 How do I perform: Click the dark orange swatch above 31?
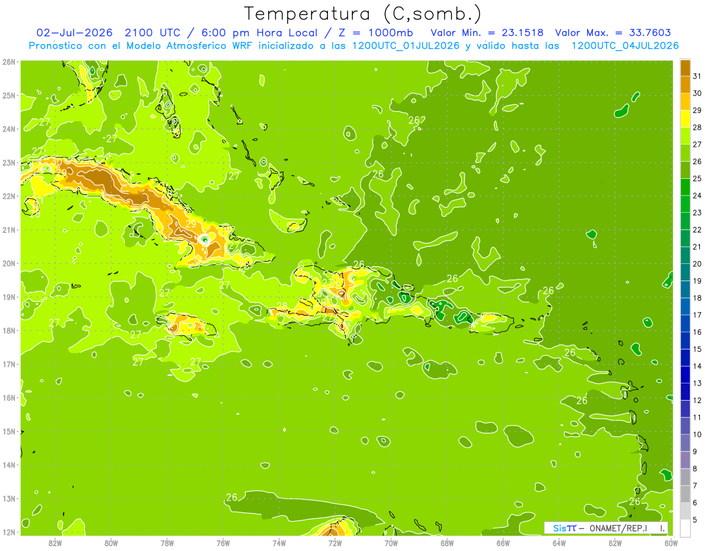click(685, 67)
